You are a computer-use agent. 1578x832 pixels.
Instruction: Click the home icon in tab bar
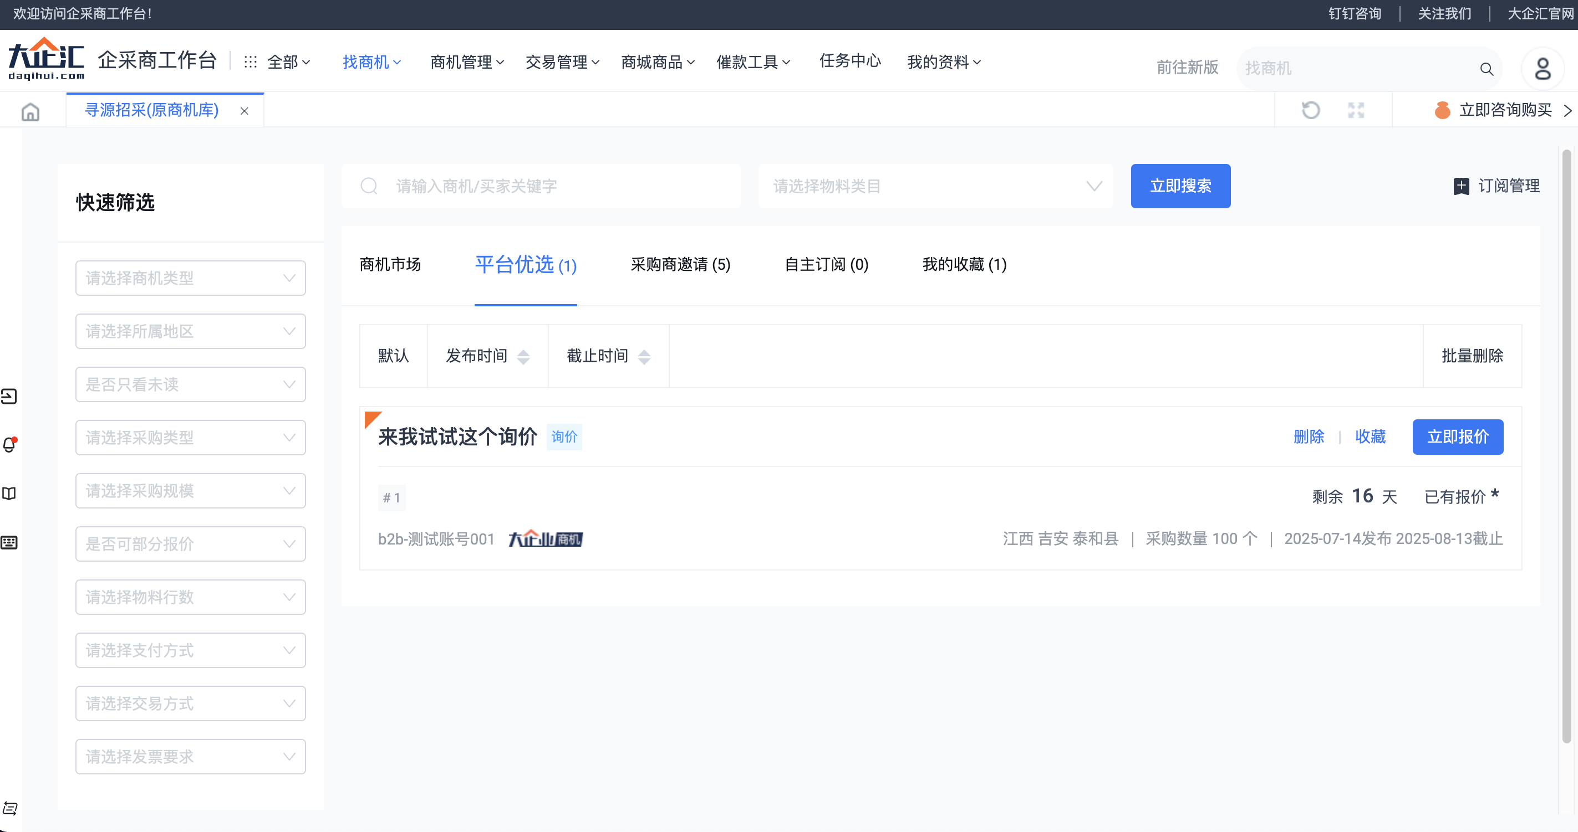pyautogui.click(x=30, y=111)
